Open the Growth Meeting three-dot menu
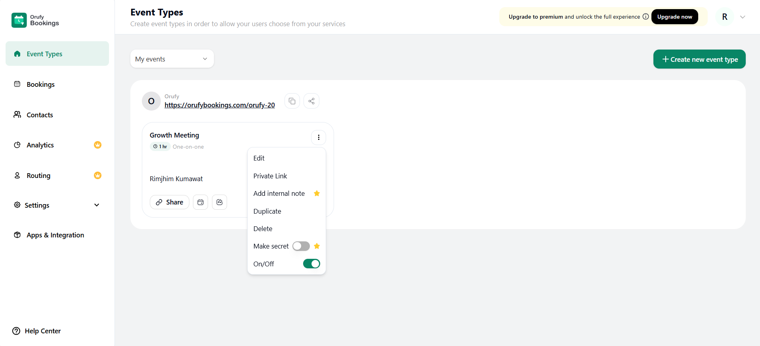The width and height of the screenshot is (760, 346). point(319,138)
